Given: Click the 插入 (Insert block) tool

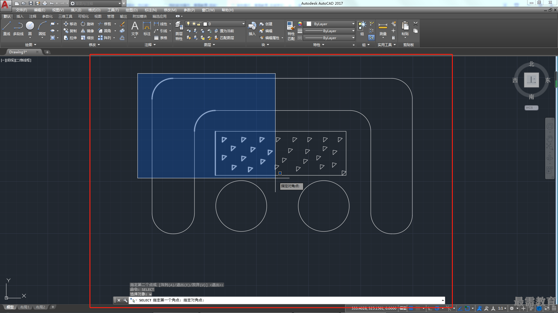Looking at the screenshot, I should [x=252, y=28].
